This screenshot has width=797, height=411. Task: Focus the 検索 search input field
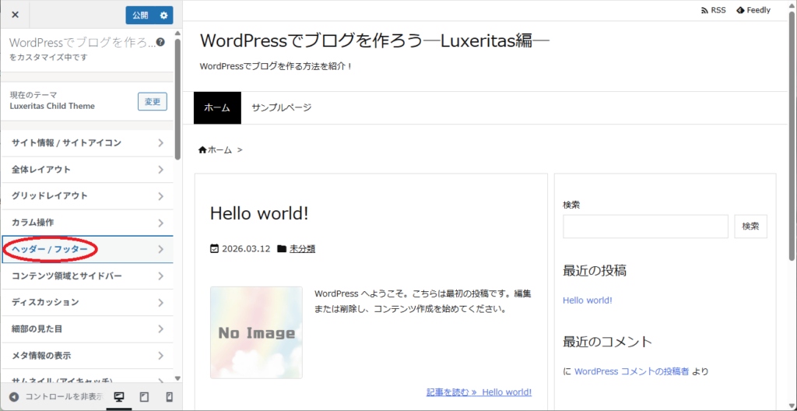tap(645, 227)
